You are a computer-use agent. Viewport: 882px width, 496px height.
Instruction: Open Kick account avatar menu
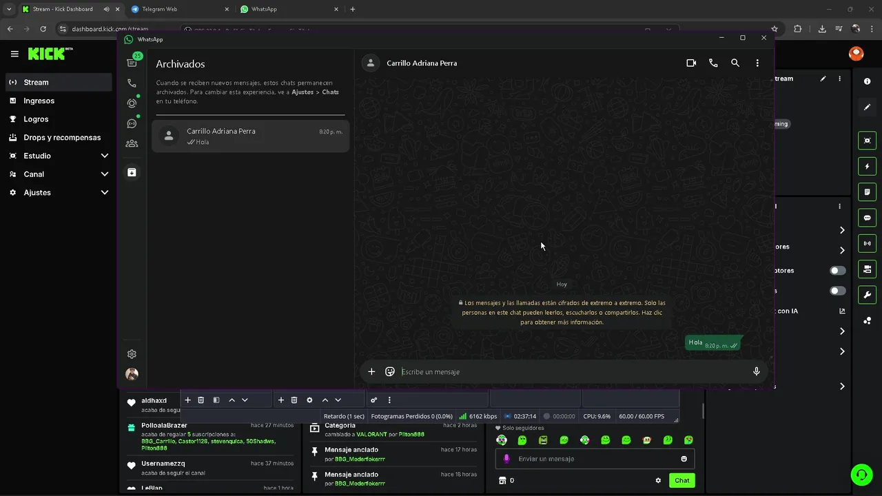click(856, 54)
